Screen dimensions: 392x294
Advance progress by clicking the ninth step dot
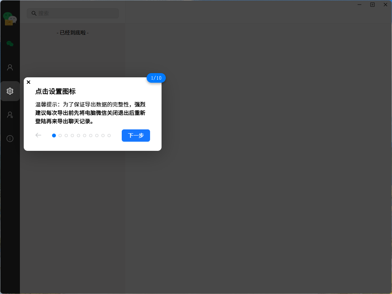point(103,135)
